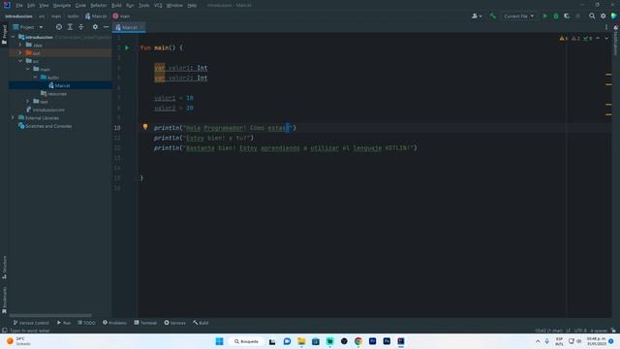Screen dimensions: 620x349
Task: Open the Terminal tool window
Action: [x=145, y=323]
